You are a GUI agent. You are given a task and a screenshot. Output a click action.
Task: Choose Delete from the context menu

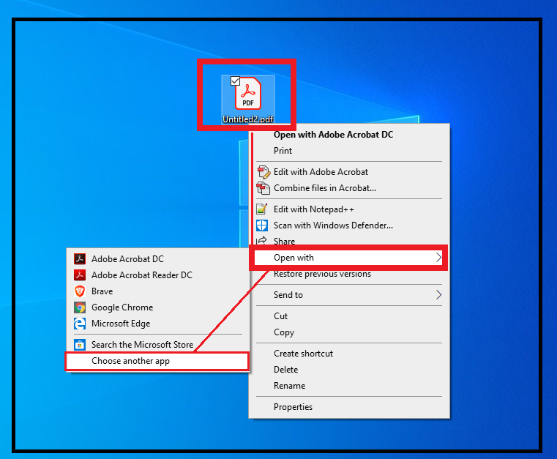tap(285, 370)
